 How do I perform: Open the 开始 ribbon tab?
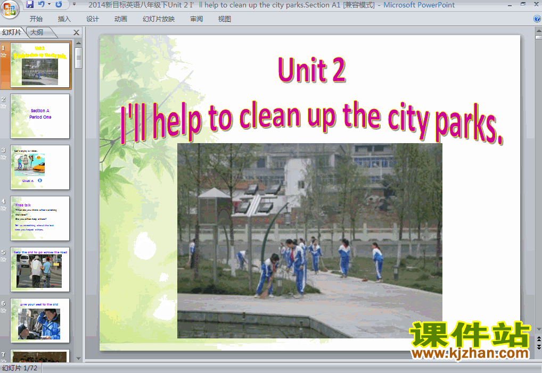(x=36, y=19)
